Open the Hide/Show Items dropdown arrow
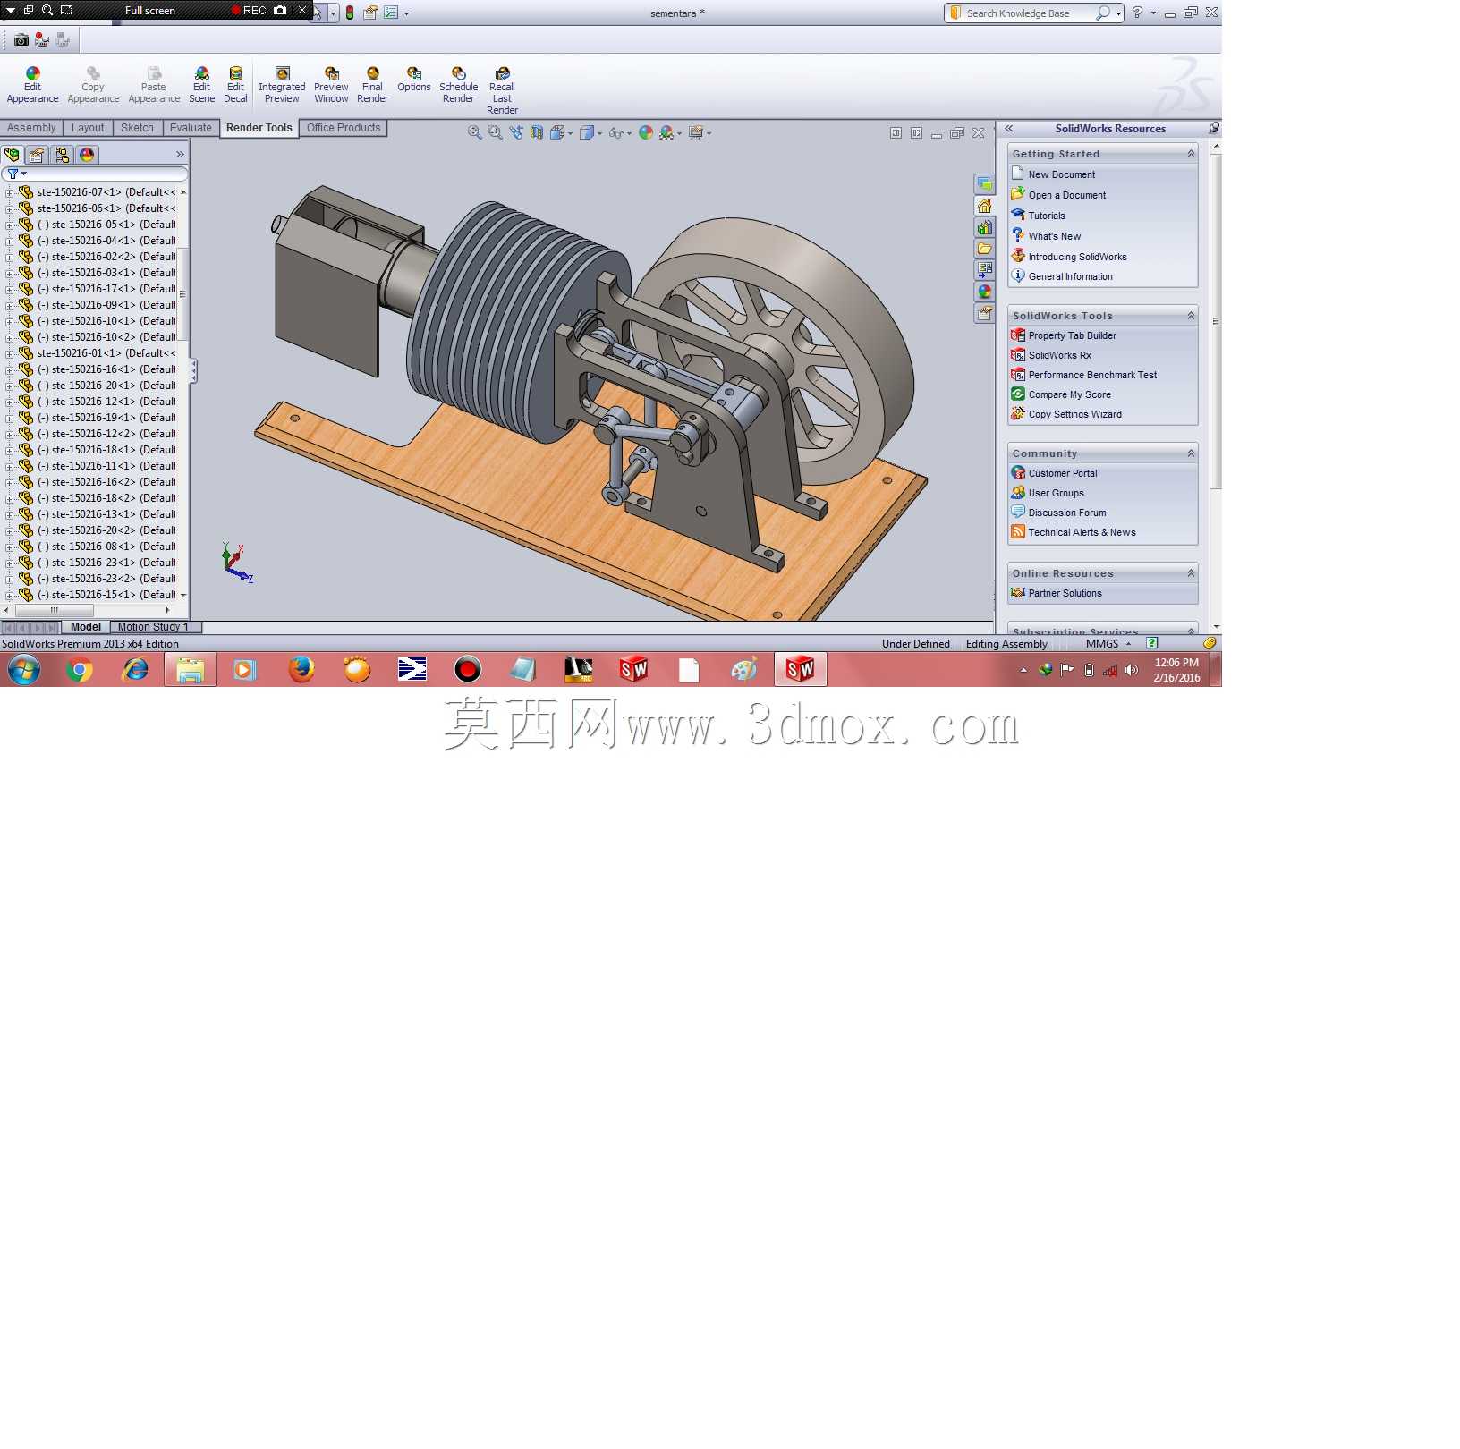 pyautogui.click(x=629, y=133)
